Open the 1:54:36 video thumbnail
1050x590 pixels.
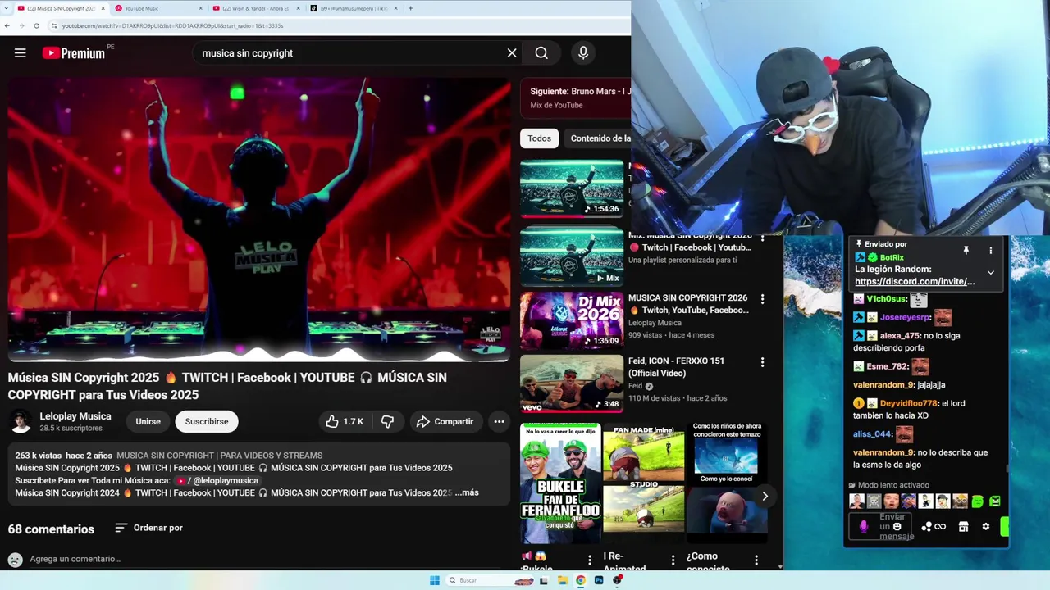tap(572, 188)
